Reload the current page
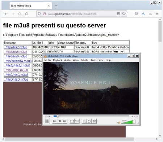 [x=20, y=14]
